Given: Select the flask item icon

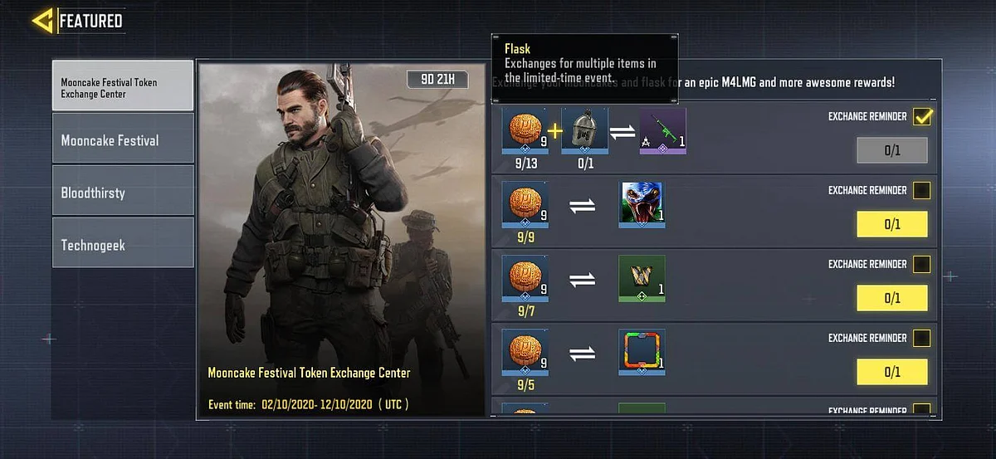Looking at the screenshot, I should [x=584, y=131].
